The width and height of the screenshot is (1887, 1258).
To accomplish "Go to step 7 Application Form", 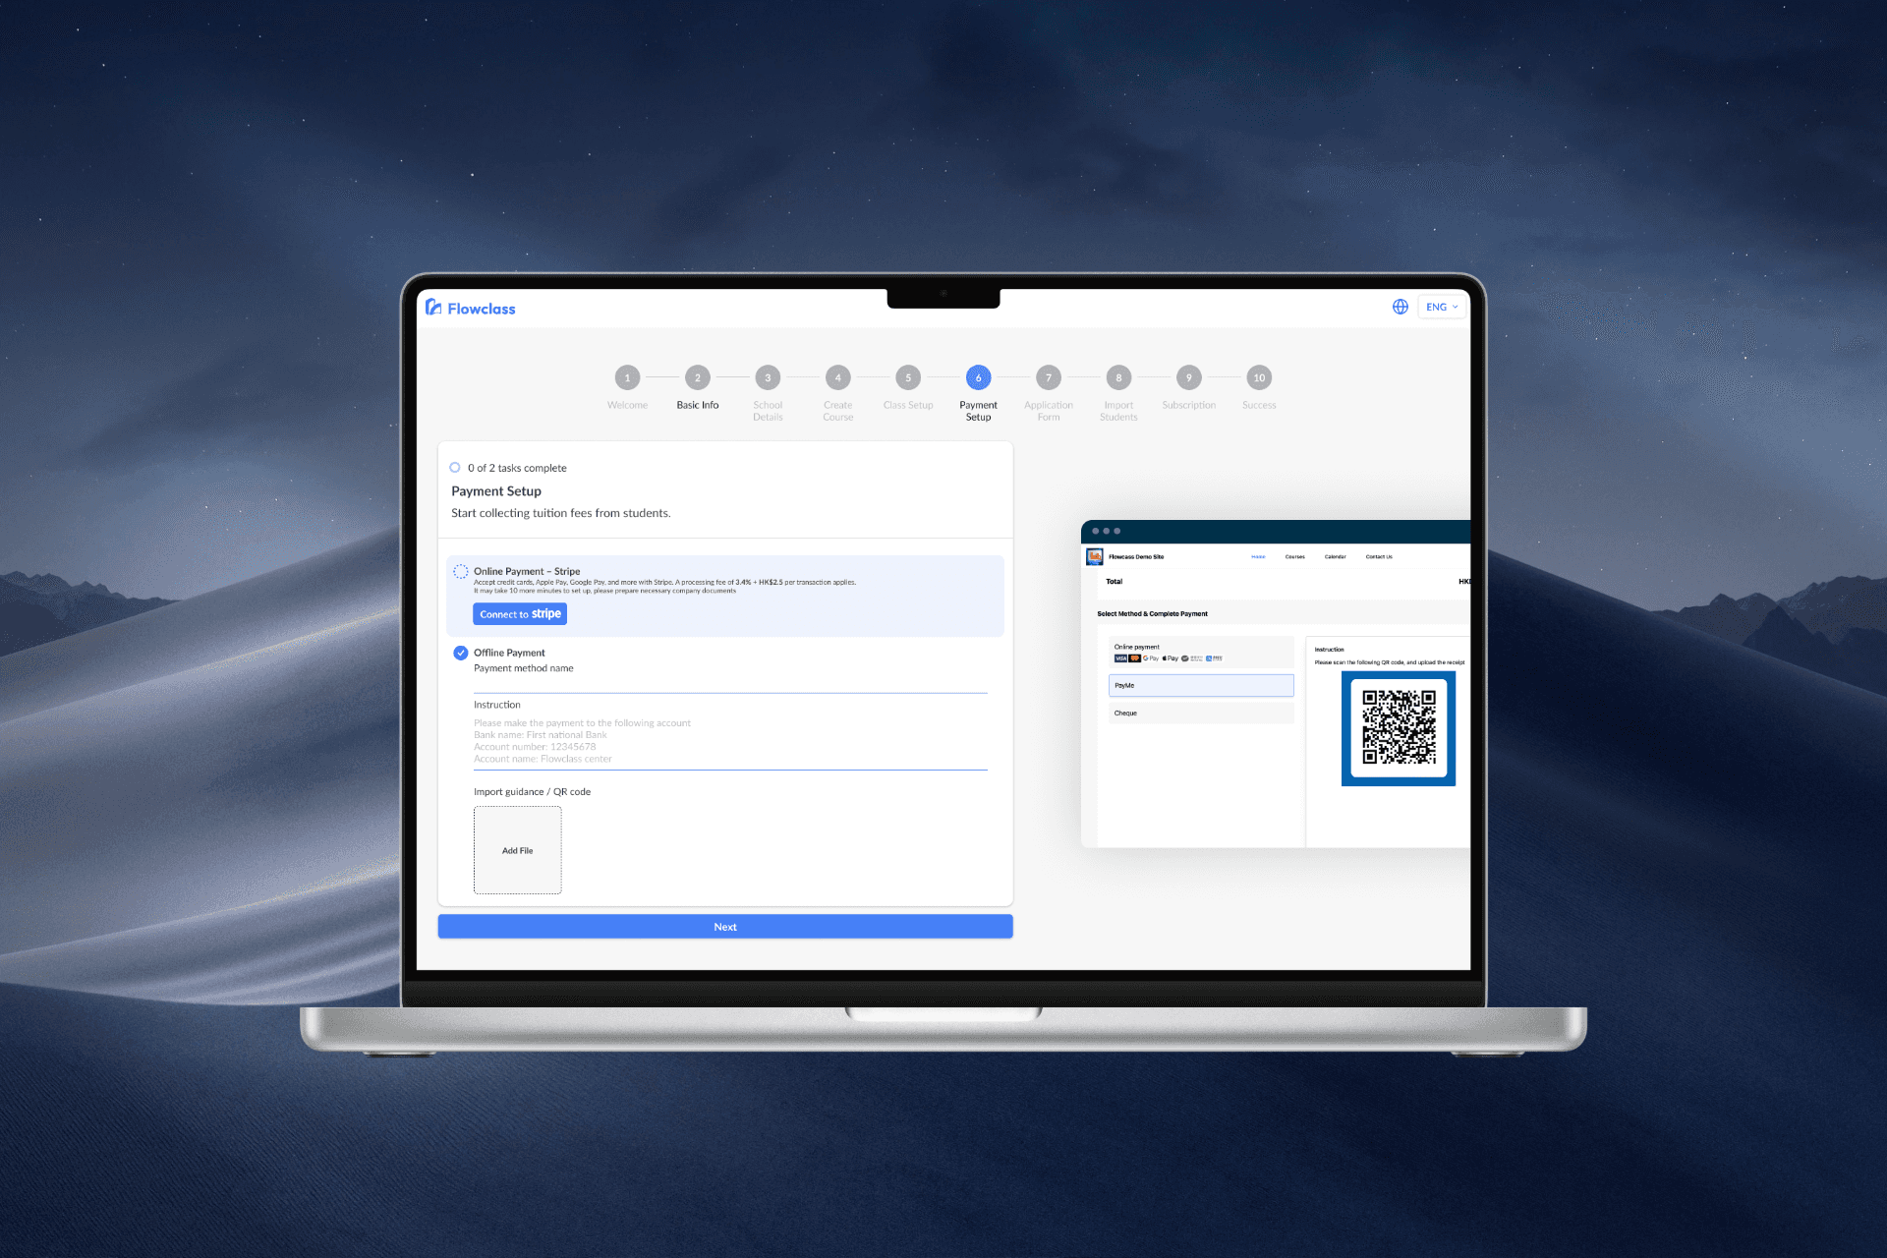I will tap(1048, 377).
